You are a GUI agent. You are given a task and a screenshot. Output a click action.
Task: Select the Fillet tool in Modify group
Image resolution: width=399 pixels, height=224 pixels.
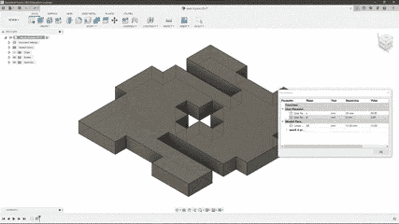coord(79,21)
